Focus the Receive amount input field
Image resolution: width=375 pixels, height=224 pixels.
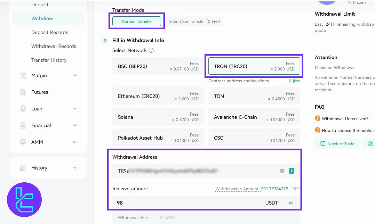tap(206, 203)
